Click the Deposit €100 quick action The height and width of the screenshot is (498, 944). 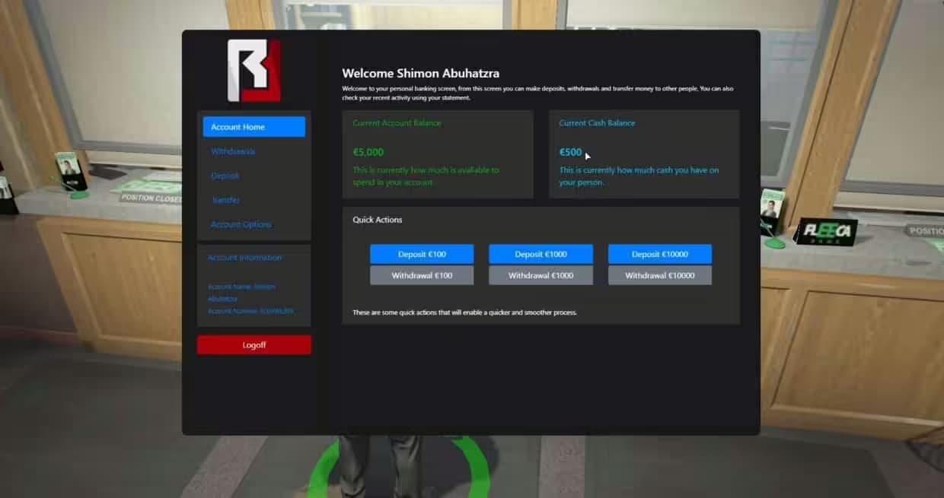[422, 253]
